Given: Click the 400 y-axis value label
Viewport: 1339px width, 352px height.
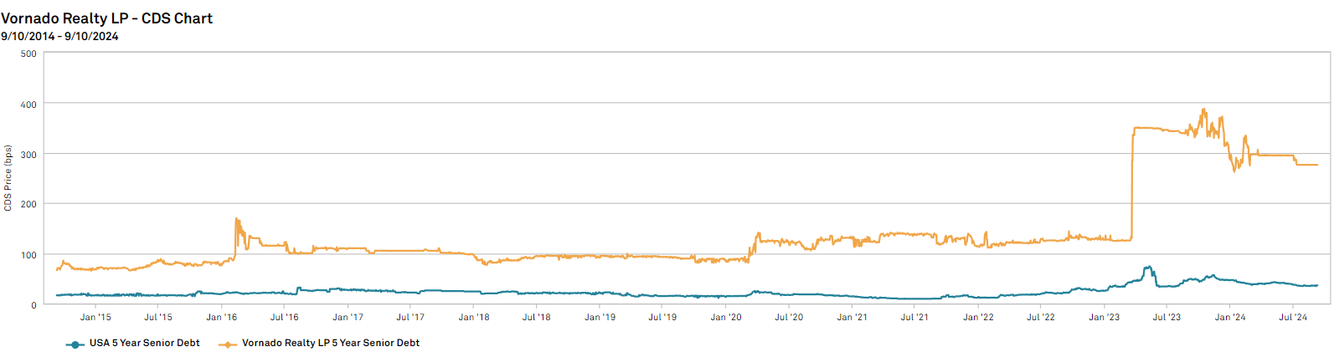Looking at the screenshot, I should click(x=28, y=105).
